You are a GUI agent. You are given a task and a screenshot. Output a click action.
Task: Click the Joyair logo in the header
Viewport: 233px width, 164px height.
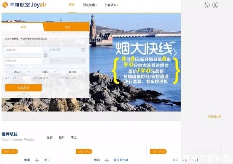point(24,5)
